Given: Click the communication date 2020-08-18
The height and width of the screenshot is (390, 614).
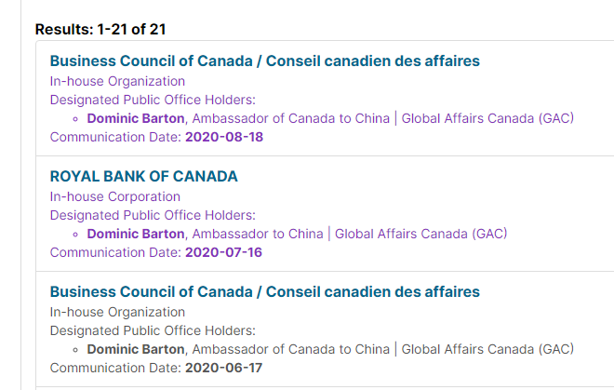Looking at the screenshot, I should 224,137.
